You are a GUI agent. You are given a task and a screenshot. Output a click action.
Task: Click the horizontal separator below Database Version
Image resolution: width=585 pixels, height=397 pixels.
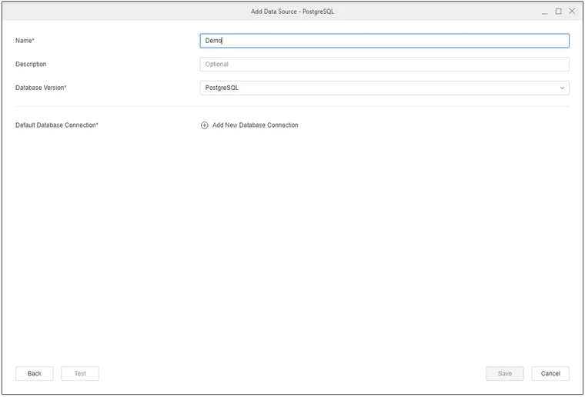click(x=292, y=107)
